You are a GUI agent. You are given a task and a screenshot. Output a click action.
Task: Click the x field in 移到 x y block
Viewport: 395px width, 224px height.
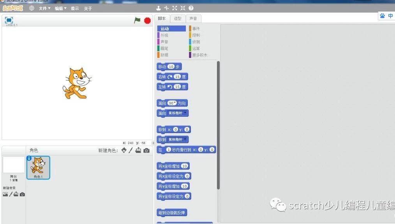click(x=176, y=130)
